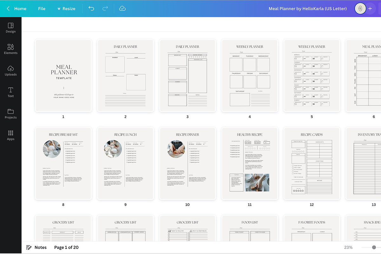The image size is (381, 254).
Task: Redo the last action
Action: pyautogui.click(x=105, y=9)
